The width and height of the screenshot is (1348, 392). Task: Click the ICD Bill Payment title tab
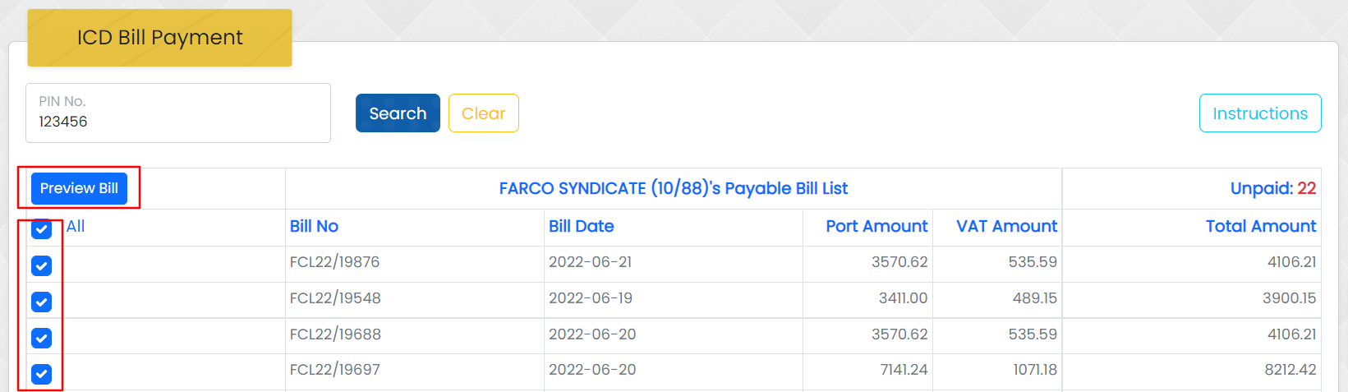click(159, 38)
